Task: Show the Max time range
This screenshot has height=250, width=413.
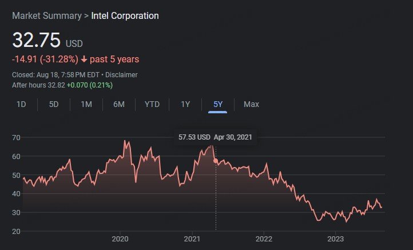Action: [x=251, y=104]
